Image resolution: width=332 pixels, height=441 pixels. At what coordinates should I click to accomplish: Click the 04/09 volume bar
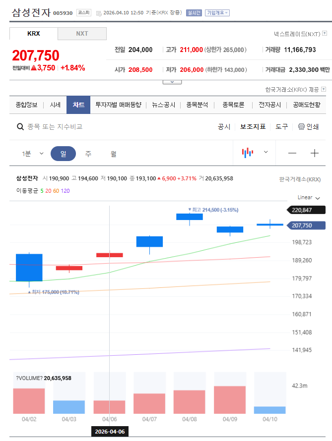[230, 400]
